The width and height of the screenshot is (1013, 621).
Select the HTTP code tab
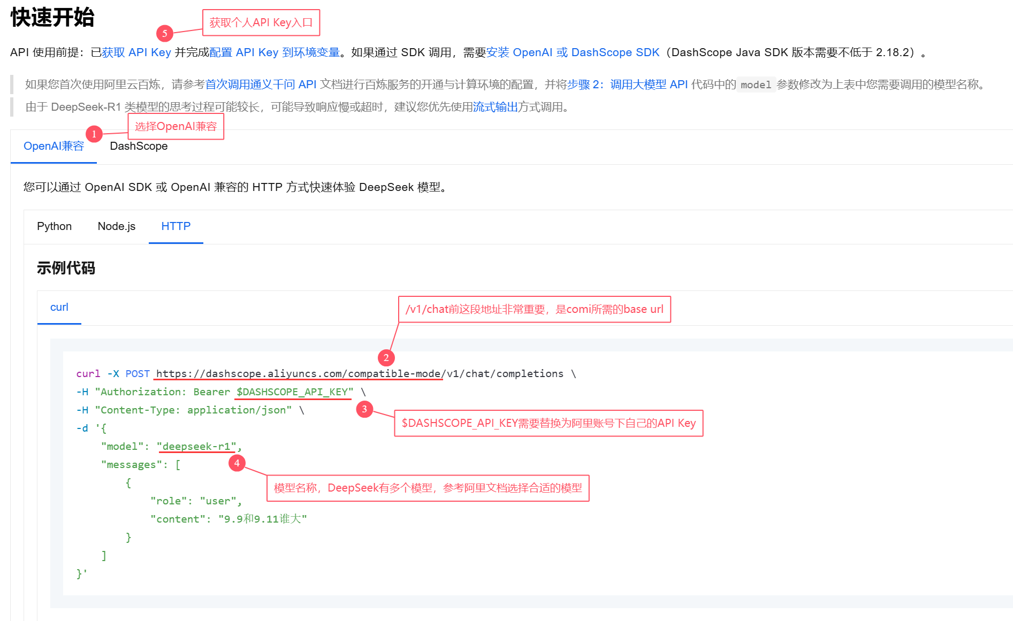tap(176, 226)
